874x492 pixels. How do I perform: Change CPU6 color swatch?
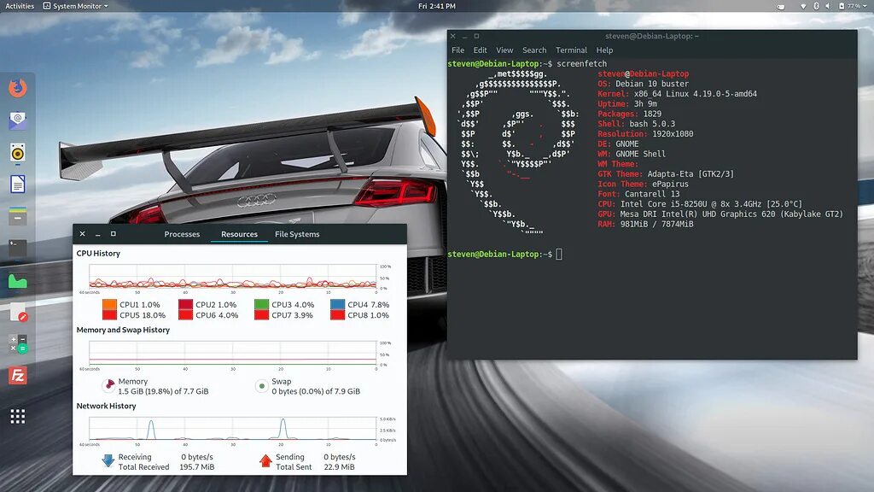click(185, 315)
